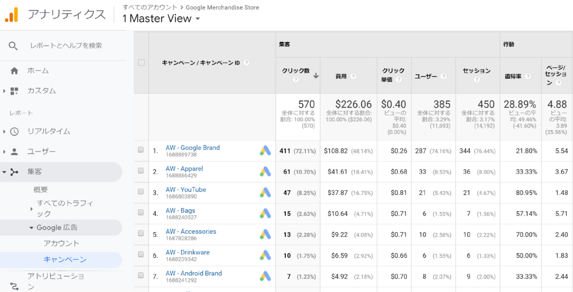Click the help icon under セッション header
Image resolution: width=573 pixels, height=292 pixels.
477,79
